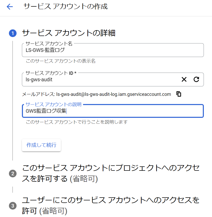The image size is (212, 217).
Task: Select step 1 numbered circle icon
Action: click(x=13, y=33)
